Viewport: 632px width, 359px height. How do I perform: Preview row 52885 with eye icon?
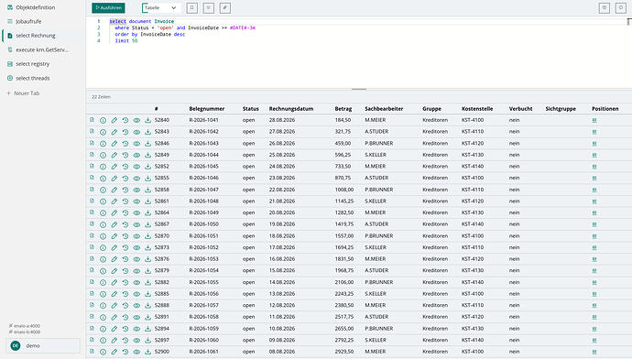[x=136, y=294]
